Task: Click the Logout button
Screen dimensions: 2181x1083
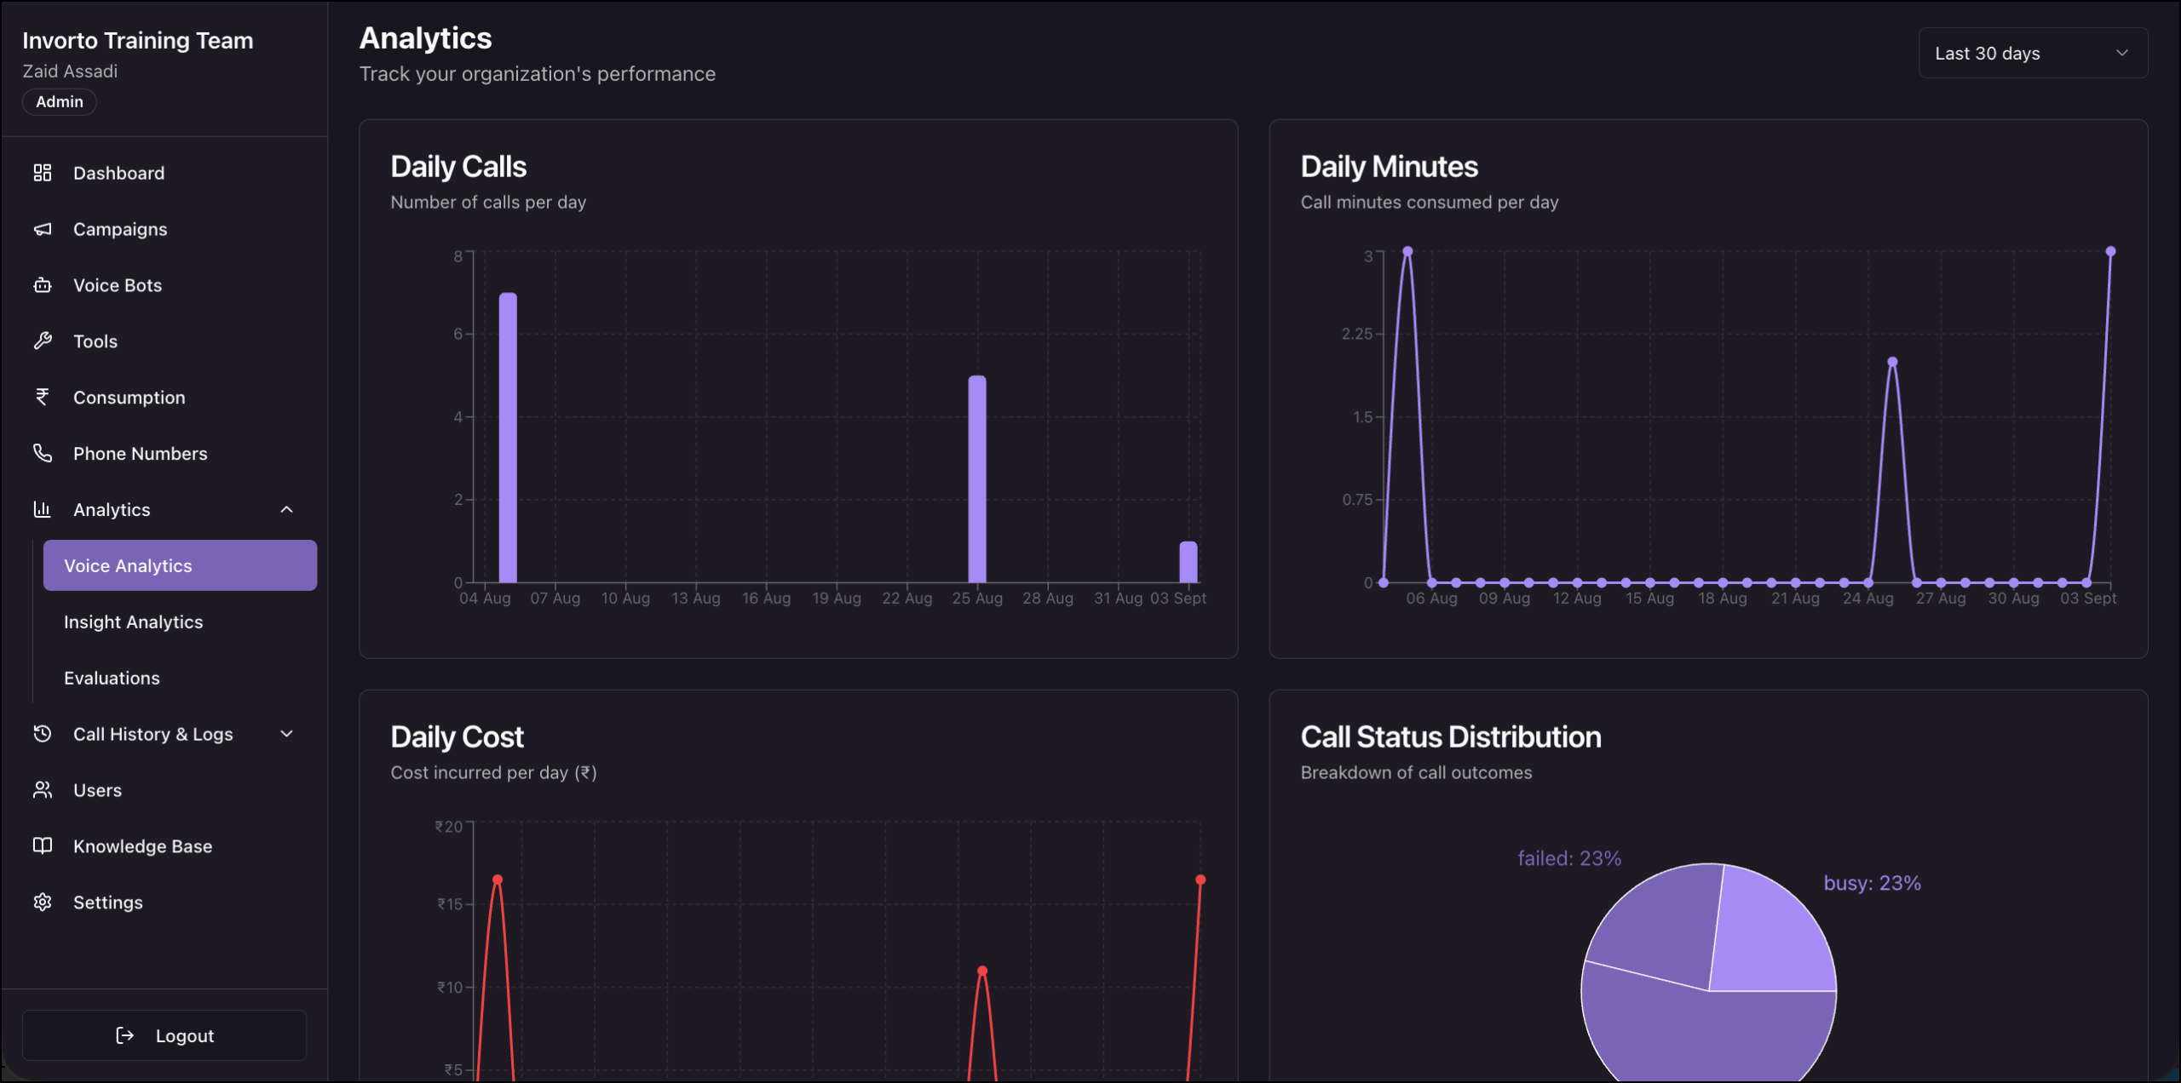Action: tap(164, 1035)
